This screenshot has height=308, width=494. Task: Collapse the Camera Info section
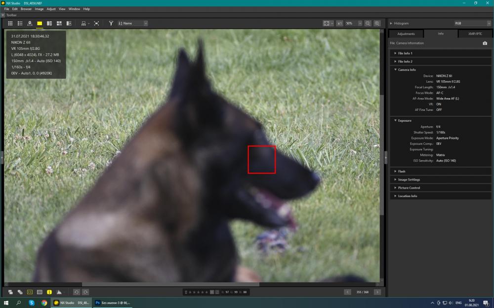pyautogui.click(x=395, y=69)
